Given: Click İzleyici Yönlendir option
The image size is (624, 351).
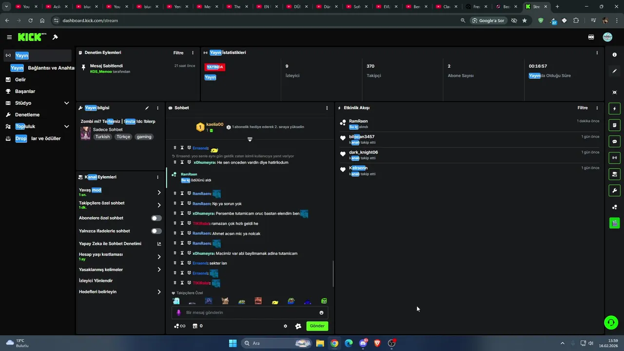Looking at the screenshot, I should 96,281.
